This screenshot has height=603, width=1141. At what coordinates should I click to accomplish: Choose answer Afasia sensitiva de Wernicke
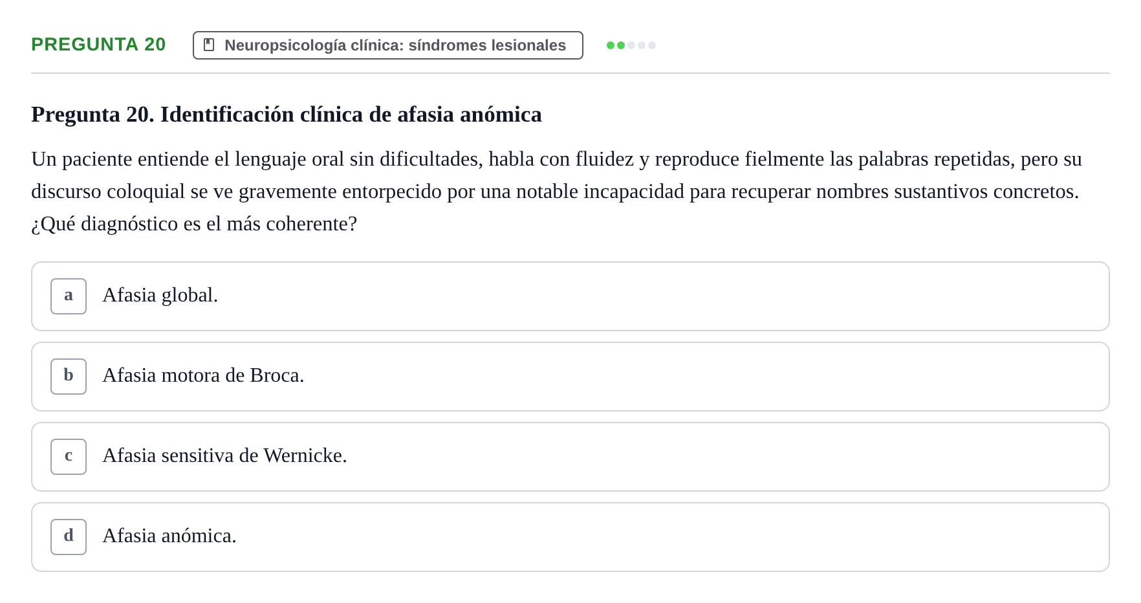point(570,457)
